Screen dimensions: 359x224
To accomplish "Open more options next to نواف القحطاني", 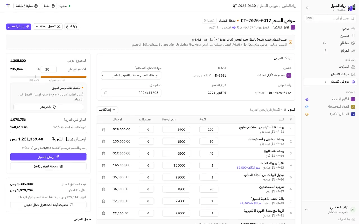I will pos(307,209).
